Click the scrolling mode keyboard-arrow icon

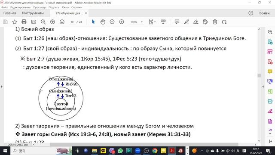tap(163, 22)
